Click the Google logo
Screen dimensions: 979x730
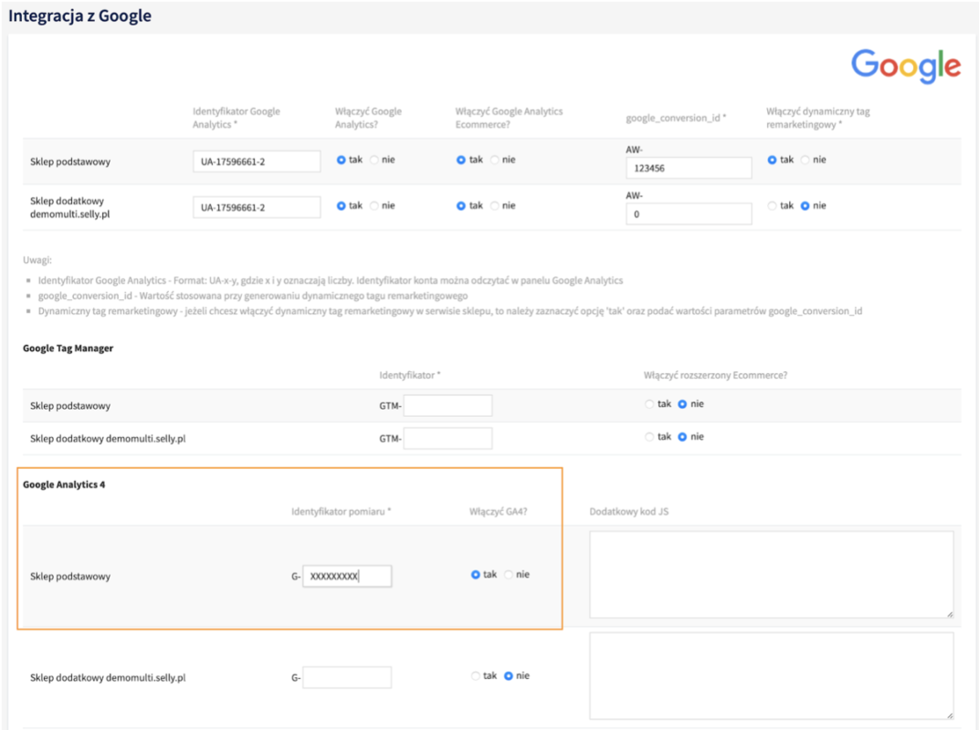tap(905, 66)
